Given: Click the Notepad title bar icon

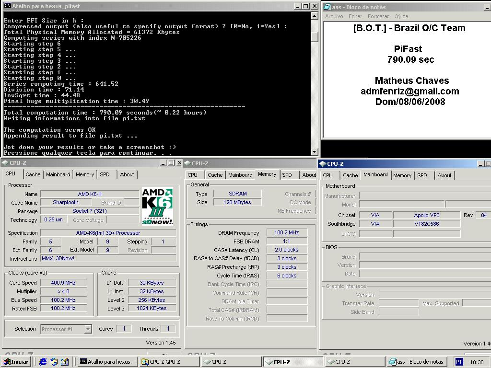Looking at the screenshot, I should coord(327,7).
